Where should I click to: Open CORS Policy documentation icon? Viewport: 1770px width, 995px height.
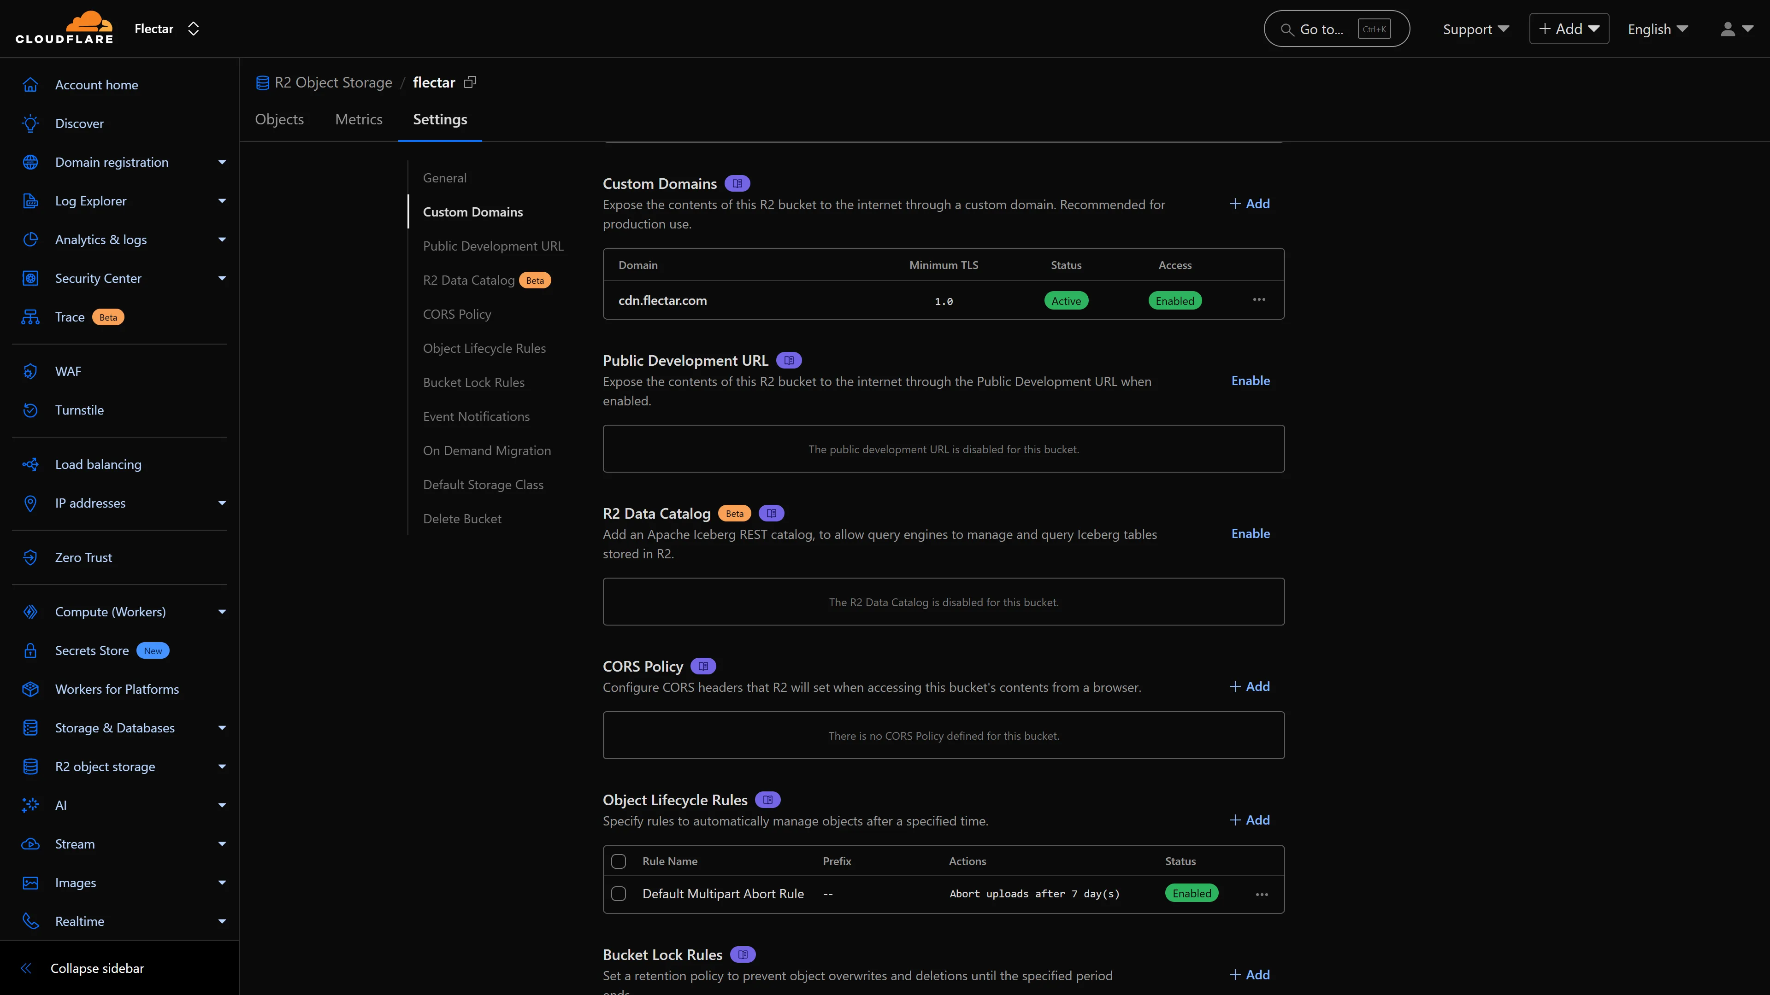(x=703, y=666)
